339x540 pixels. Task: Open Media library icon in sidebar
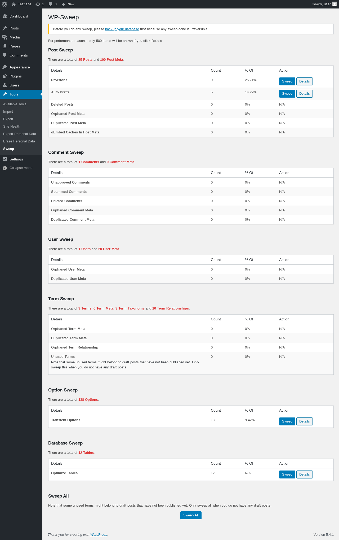[x=5, y=37]
